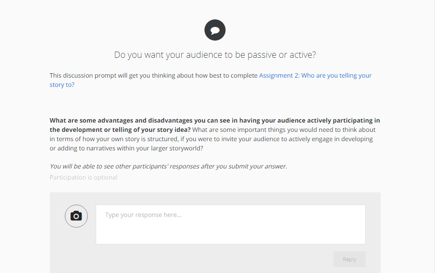Click the bold 'the development or telling' line
Image resolution: width=438 pixels, height=273 pixels.
tap(120, 130)
